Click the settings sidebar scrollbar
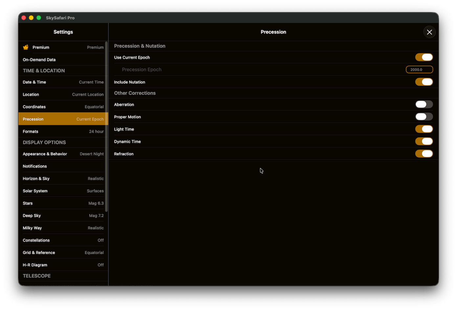This screenshot has width=457, height=310. point(106,126)
